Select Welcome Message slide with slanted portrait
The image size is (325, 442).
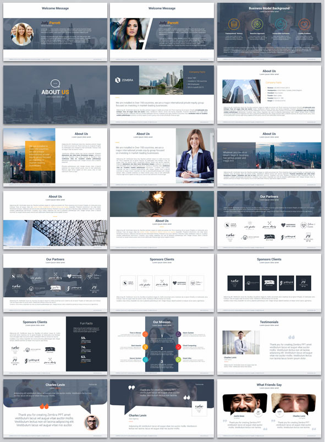pyautogui.click(x=162, y=32)
